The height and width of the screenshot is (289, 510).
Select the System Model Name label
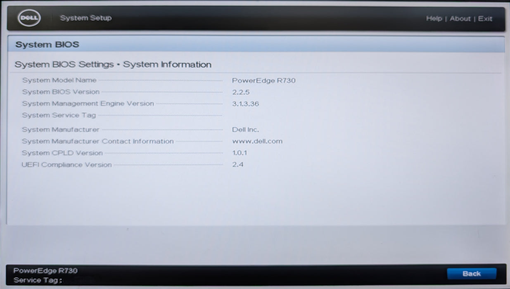click(x=59, y=80)
